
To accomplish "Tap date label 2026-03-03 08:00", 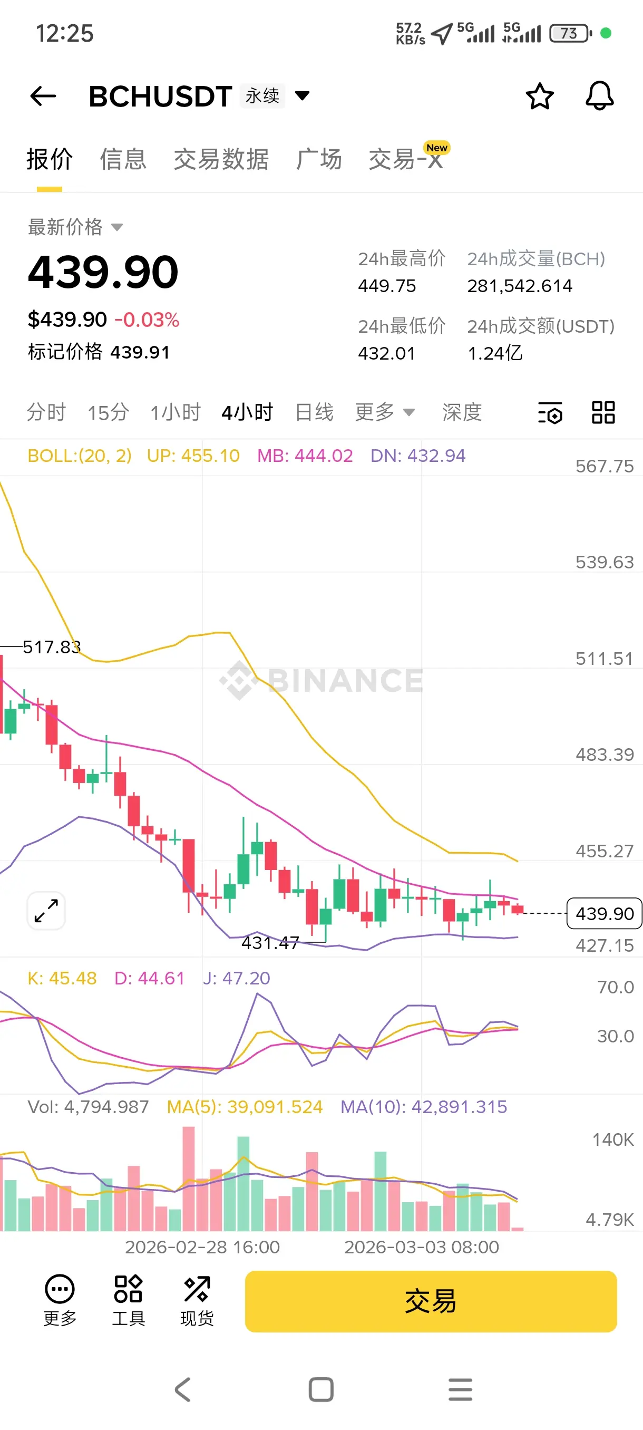I will [x=422, y=1247].
